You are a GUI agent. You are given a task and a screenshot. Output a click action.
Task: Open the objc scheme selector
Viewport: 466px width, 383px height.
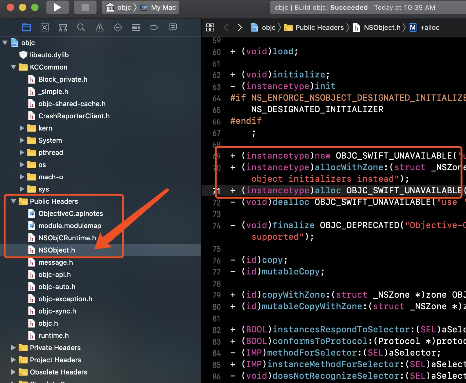[118, 7]
